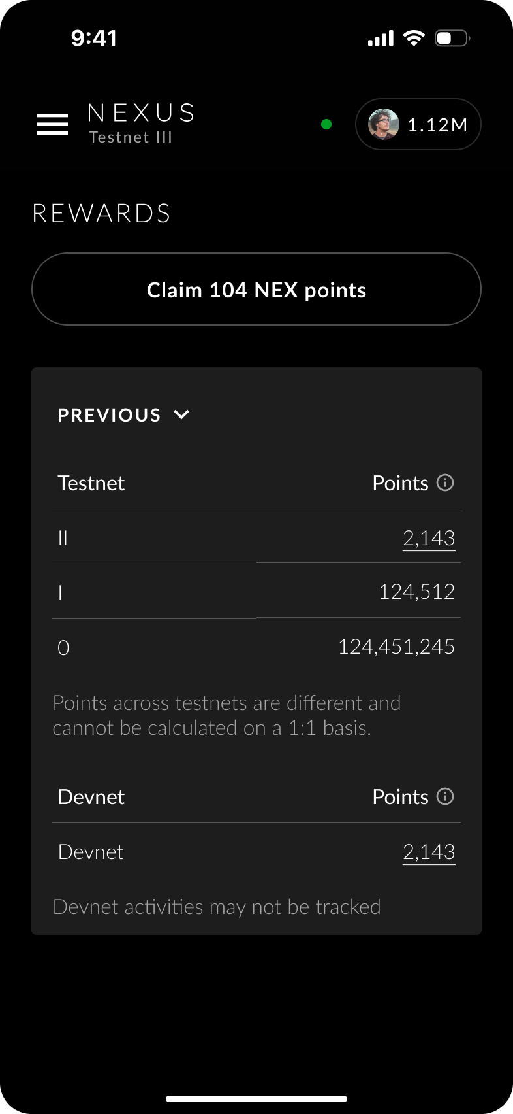This screenshot has width=513, height=1114.
Task: Collapse the PREVIOUS section chevron
Action: tap(181, 414)
